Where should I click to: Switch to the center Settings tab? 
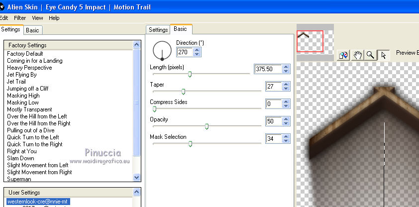(x=158, y=30)
